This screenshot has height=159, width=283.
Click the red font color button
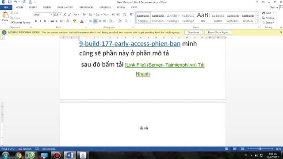point(82,21)
